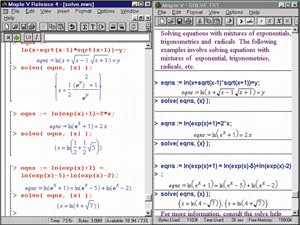This screenshot has width=300, height=225.
Task: Click 'Free Memory: 15800K' status entry
Action: tap(270, 220)
